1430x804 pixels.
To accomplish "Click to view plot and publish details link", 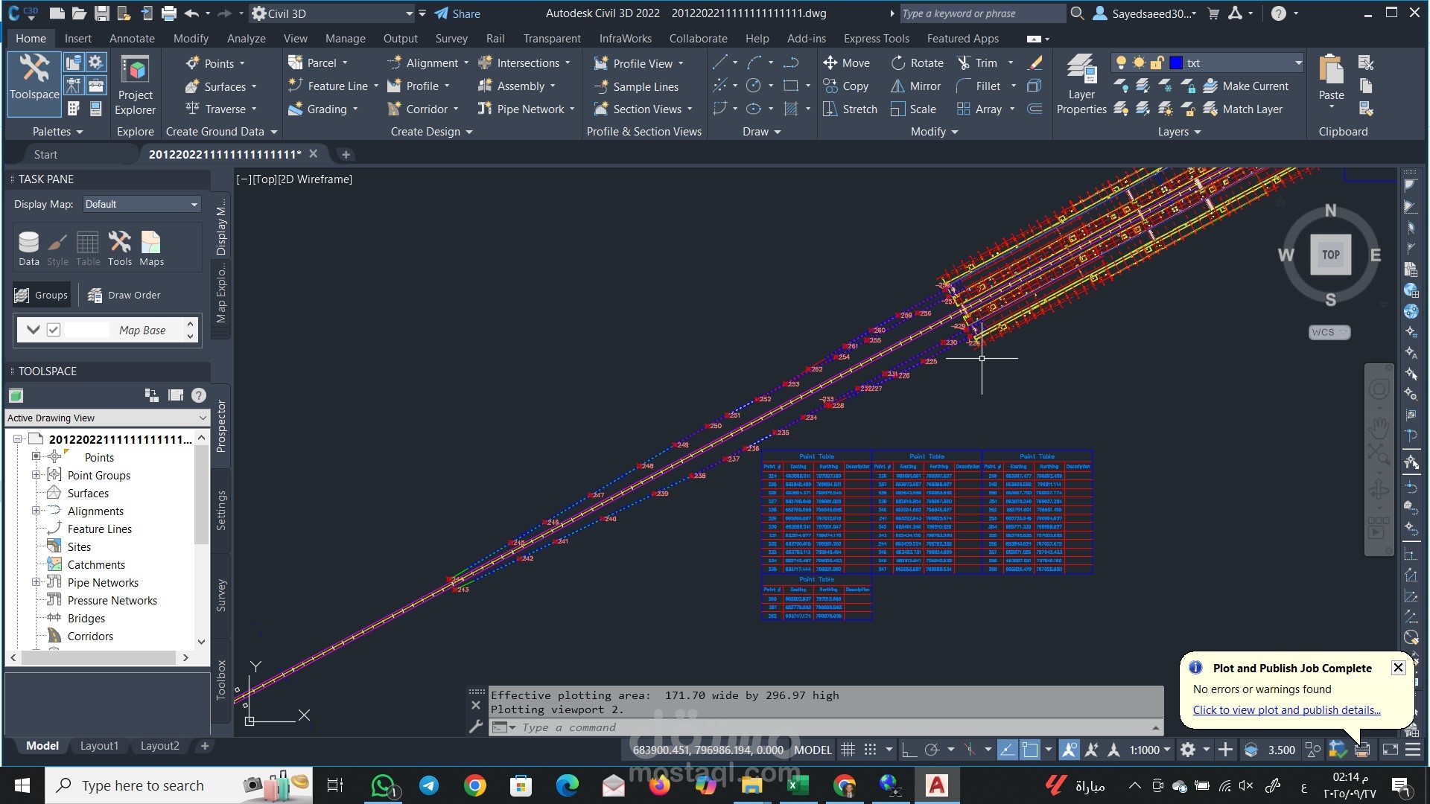I will point(1286,709).
